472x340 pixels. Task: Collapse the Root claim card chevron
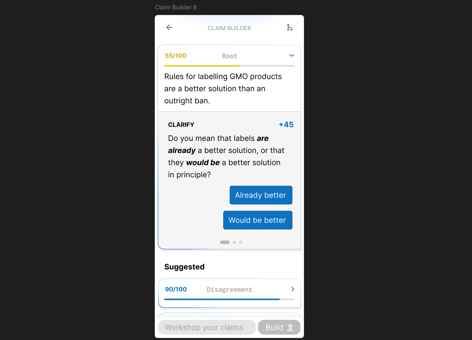click(x=291, y=55)
